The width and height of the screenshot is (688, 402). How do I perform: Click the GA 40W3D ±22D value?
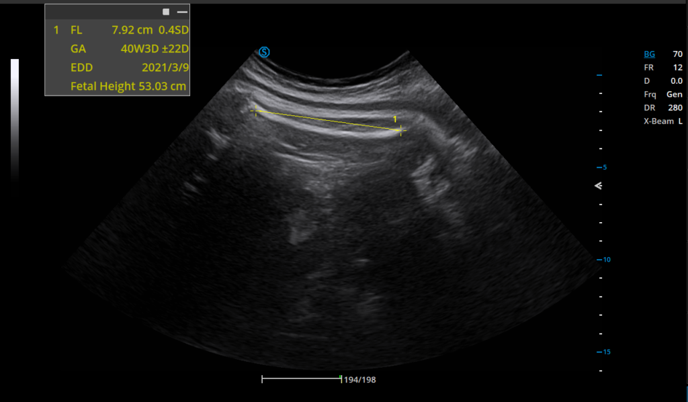coord(155,49)
